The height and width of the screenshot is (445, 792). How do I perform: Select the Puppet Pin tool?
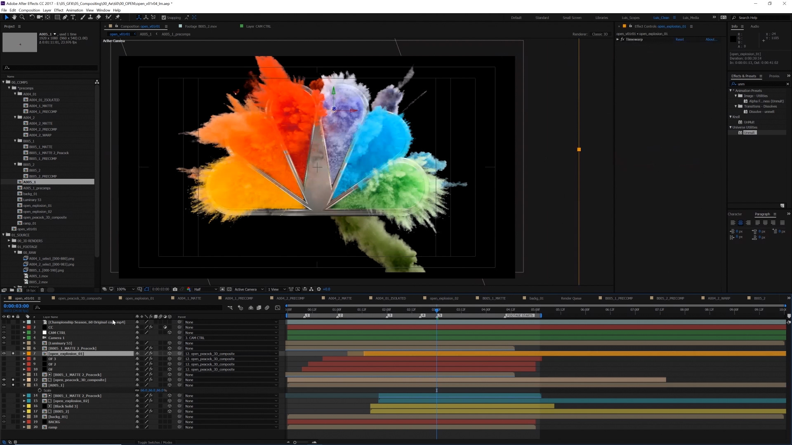click(x=118, y=17)
